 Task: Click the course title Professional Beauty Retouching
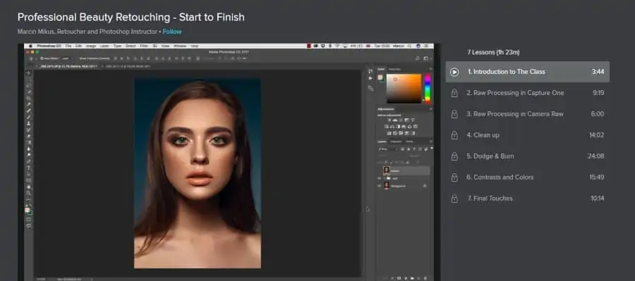pos(131,18)
